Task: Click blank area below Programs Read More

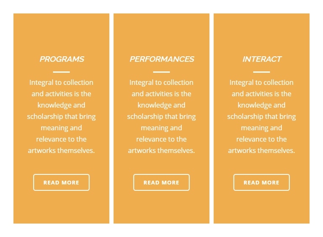Action: click(x=61, y=208)
